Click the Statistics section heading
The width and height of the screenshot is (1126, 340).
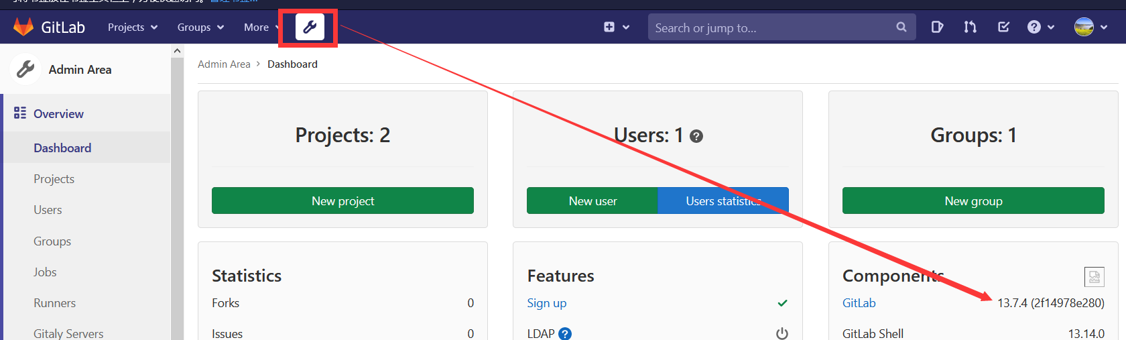[247, 276]
